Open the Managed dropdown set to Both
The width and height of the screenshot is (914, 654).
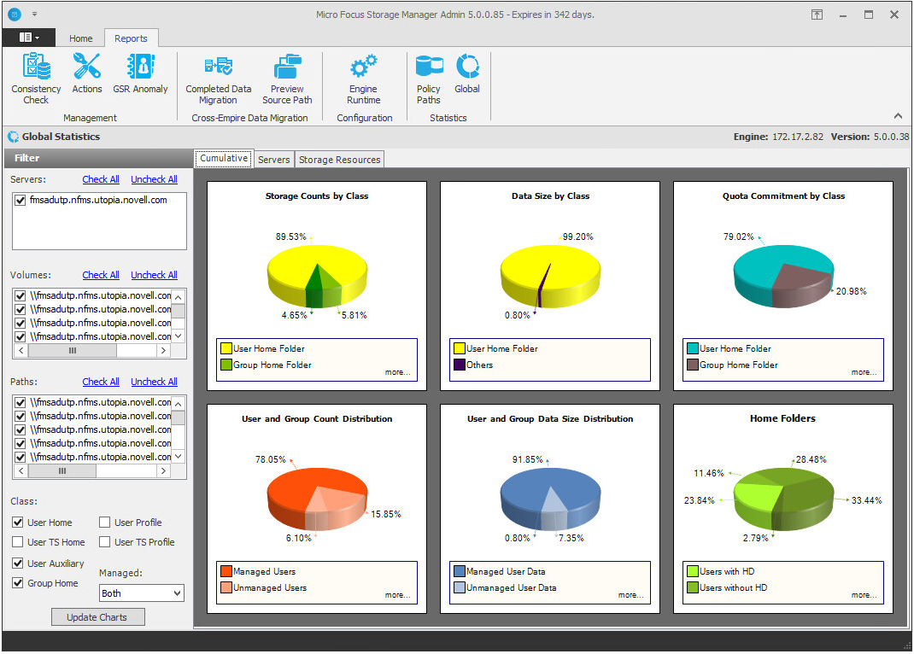coord(141,593)
